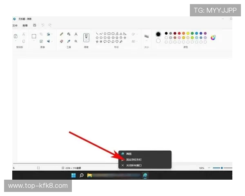Viewport: 245px width, 196px height.
Task: Select the primary black color circle
Action: [158, 34]
